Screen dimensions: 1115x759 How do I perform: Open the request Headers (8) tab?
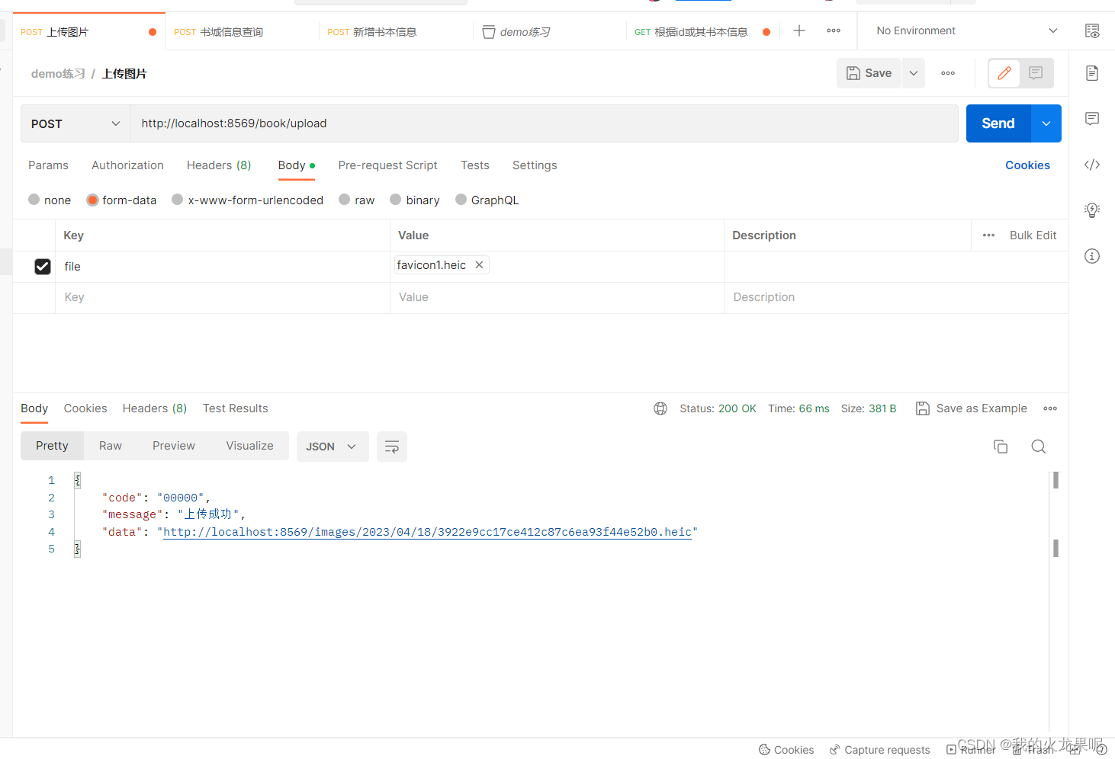[x=219, y=165]
